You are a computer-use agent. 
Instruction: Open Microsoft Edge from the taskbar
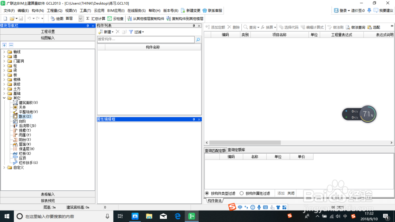pos(177,216)
